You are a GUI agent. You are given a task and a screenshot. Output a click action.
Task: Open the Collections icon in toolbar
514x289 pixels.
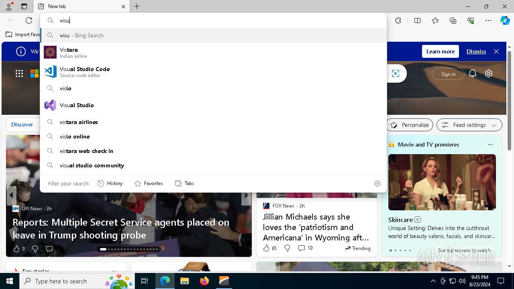[453, 20]
